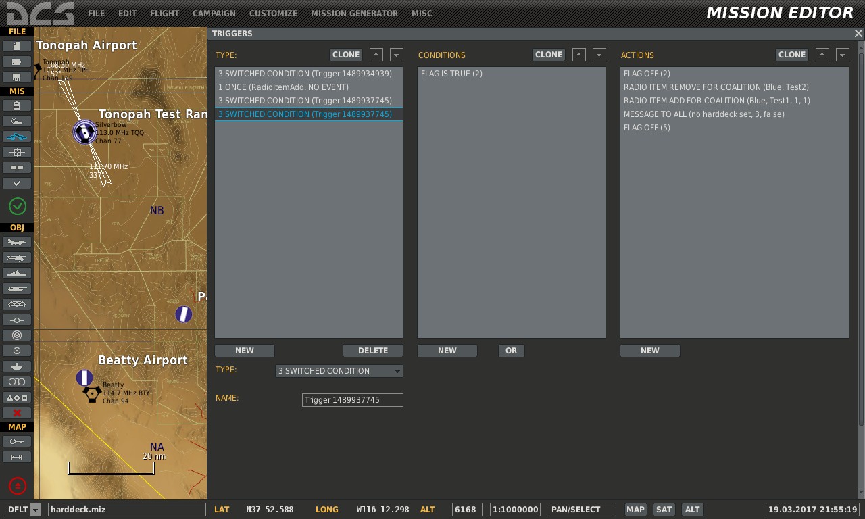865x519 pixels.
Task: Click the red X delete object icon
Action: click(17, 413)
